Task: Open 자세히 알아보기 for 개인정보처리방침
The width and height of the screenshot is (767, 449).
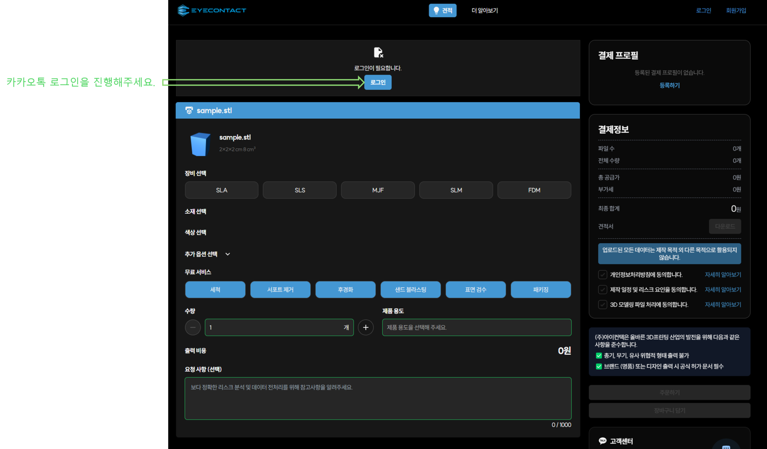Action: pyautogui.click(x=723, y=275)
